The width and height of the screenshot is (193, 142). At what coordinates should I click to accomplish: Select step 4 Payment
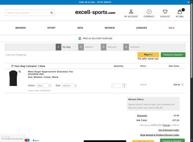pos(131,47)
